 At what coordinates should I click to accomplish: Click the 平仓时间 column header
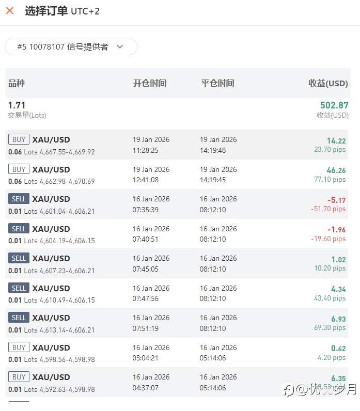pyautogui.click(x=217, y=83)
